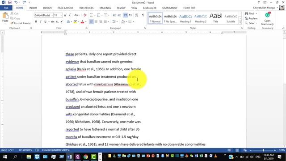Open Google Chrome from taskbar
Screen dimensions: 286x161
(x=86, y=157)
